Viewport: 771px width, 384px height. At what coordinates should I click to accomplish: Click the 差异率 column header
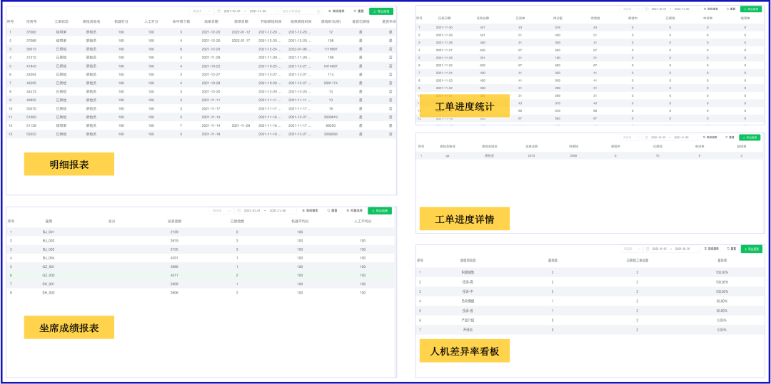(721, 261)
